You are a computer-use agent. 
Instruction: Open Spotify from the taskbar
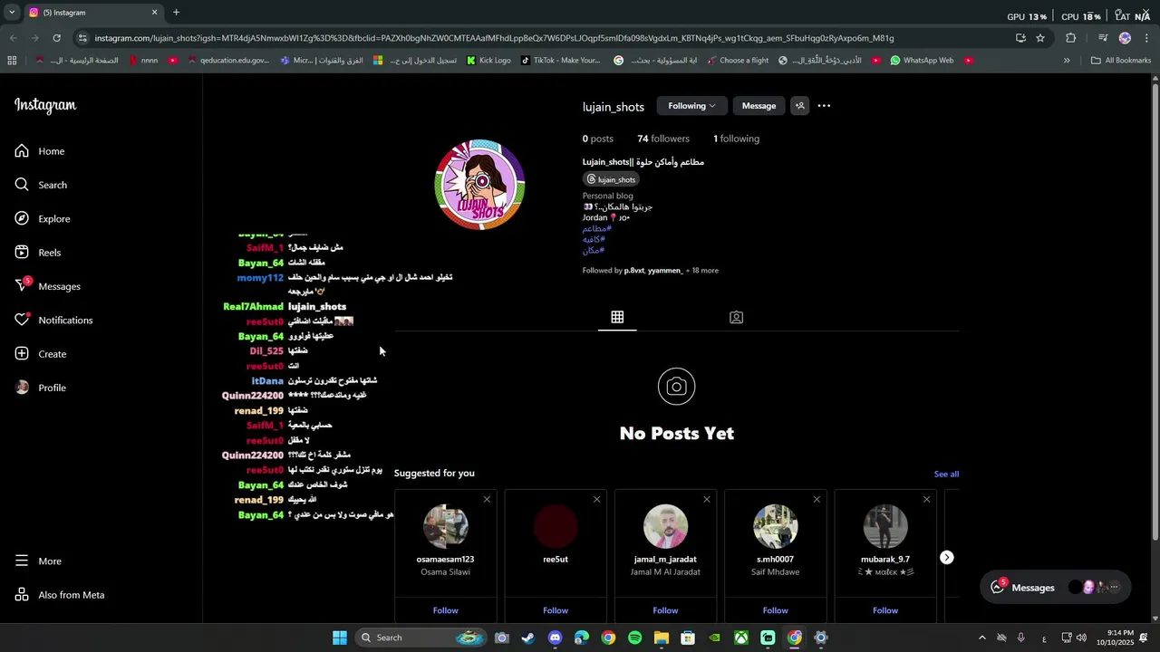pyautogui.click(x=634, y=638)
